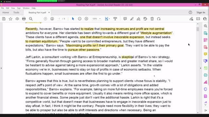Open the View menu
Image resolution: width=209 pixels, height=117 pixels.
tap(13, 8)
